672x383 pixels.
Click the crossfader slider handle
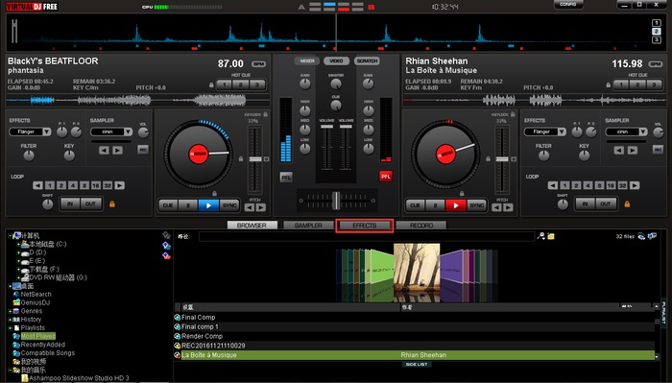coord(336,201)
